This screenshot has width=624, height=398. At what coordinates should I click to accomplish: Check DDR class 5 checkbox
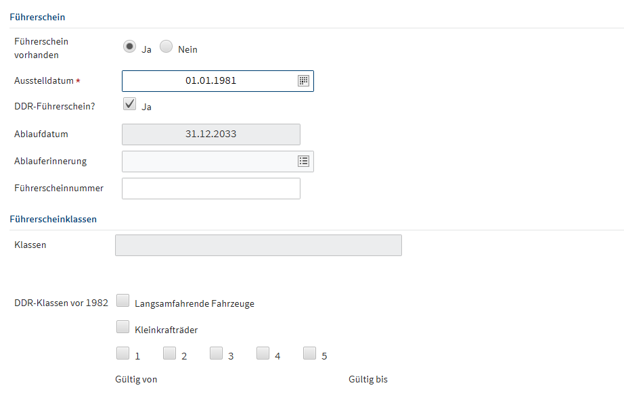pos(309,353)
